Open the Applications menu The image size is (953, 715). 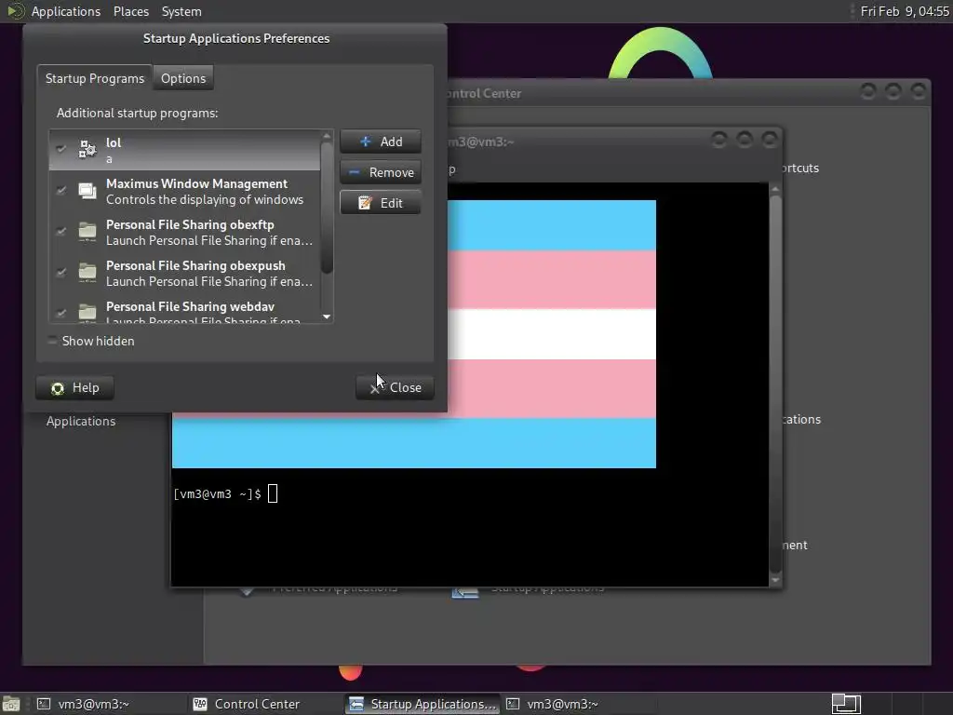pos(66,11)
